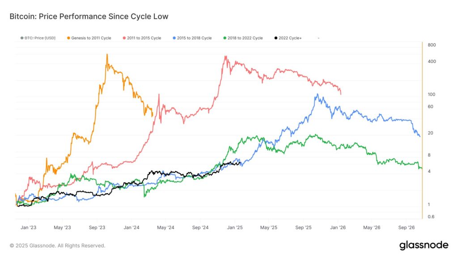The height and width of the screenshot is (257, 458).
Task: Click the Jan '25 x-axis label
Action: 235,228
